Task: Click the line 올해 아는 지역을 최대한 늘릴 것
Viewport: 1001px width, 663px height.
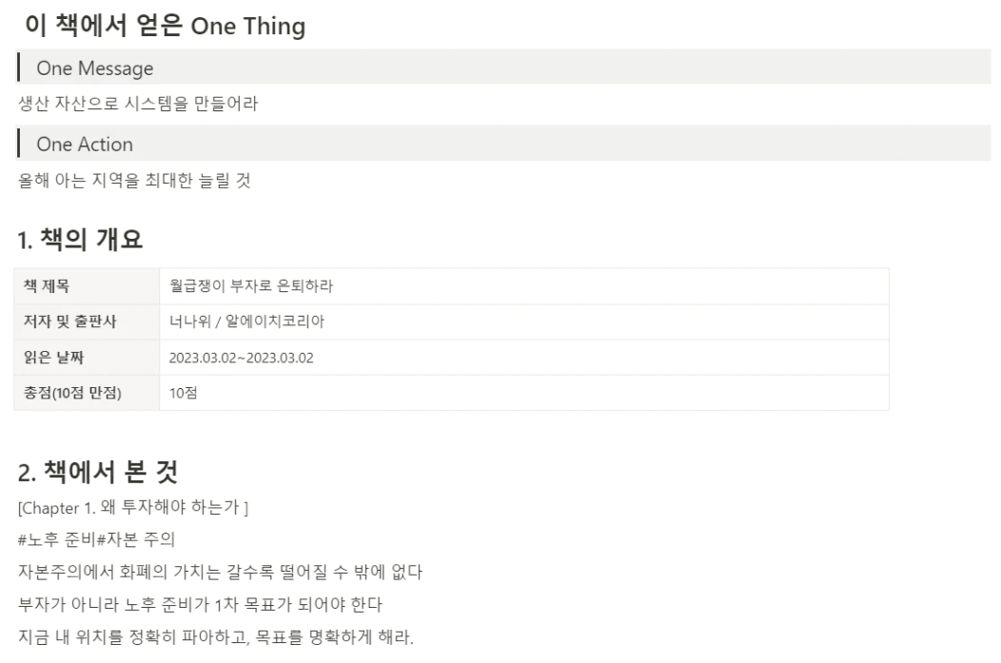Action: point(134,180)
